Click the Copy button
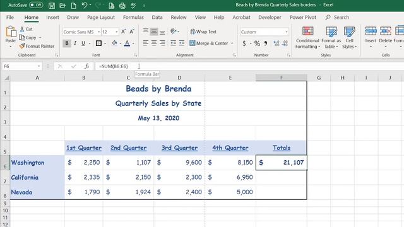 pyautogui.click(x=28, y=38)
